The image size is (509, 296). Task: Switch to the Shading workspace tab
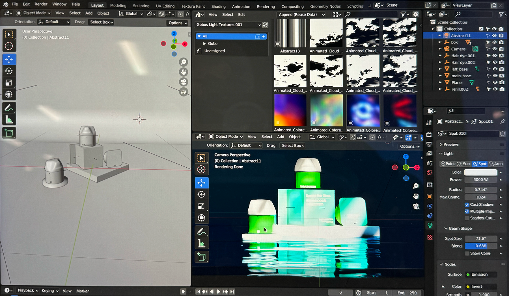coord(218,6)
